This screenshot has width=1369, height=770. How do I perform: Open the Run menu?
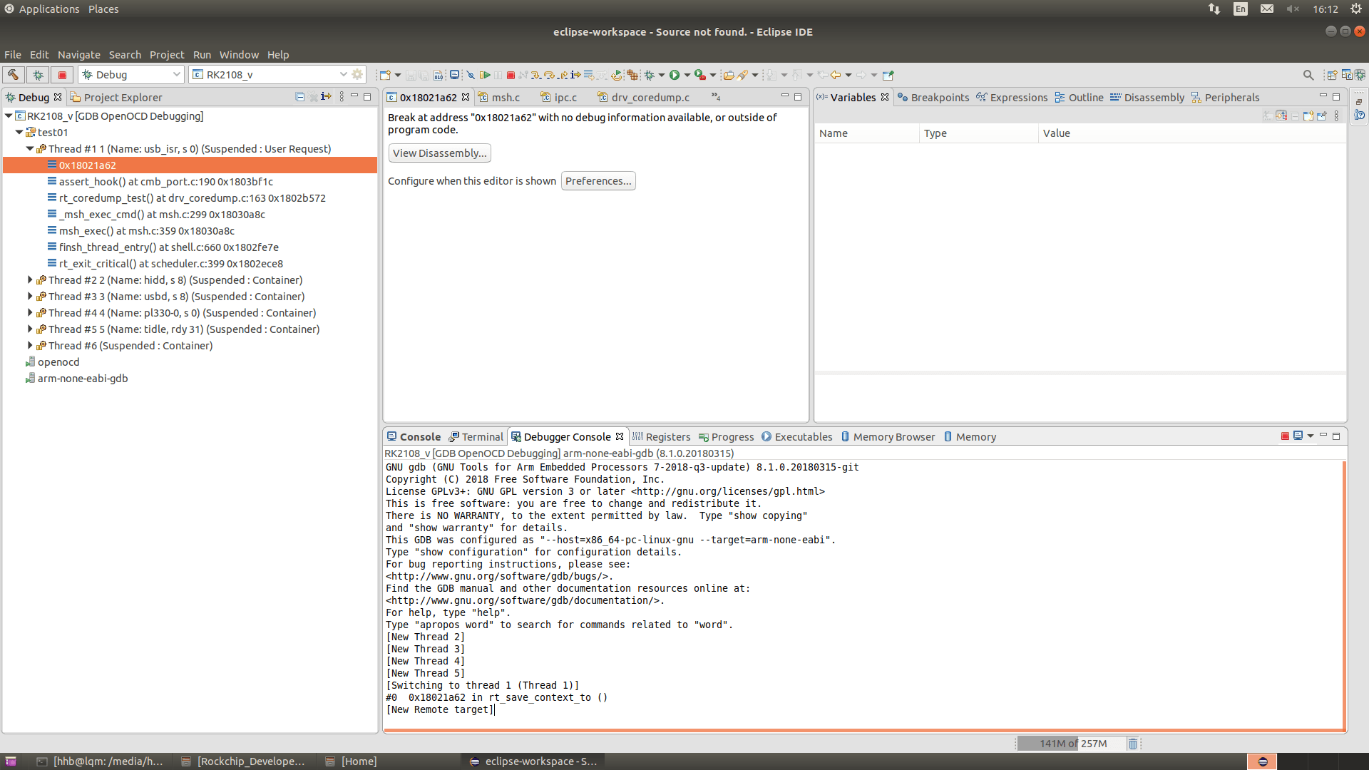[202, 55]
